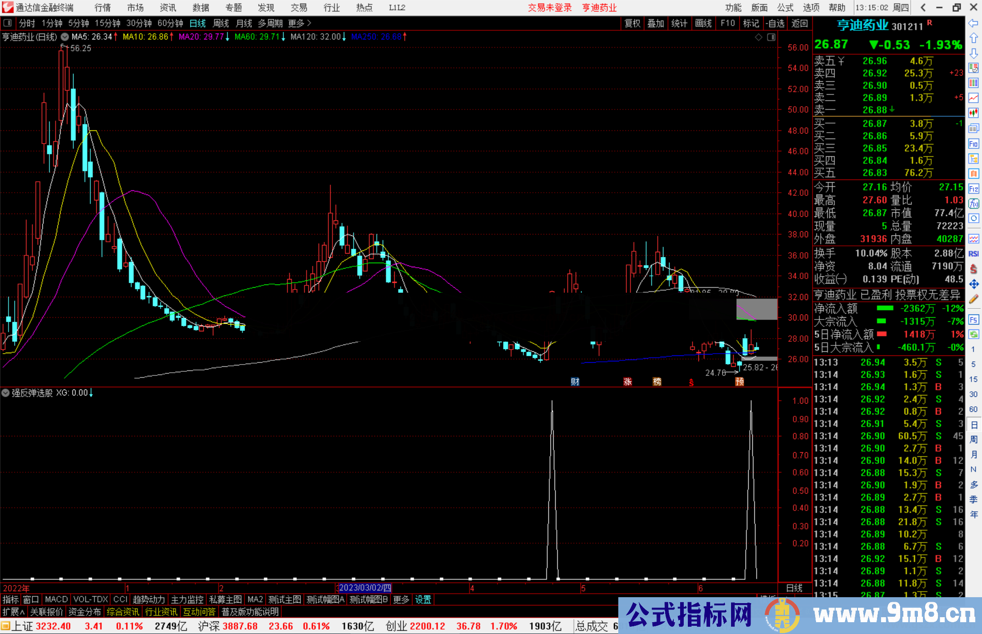
Task: Click the 2023/03/02 date marker on timeline
Action: coord(365,588)
